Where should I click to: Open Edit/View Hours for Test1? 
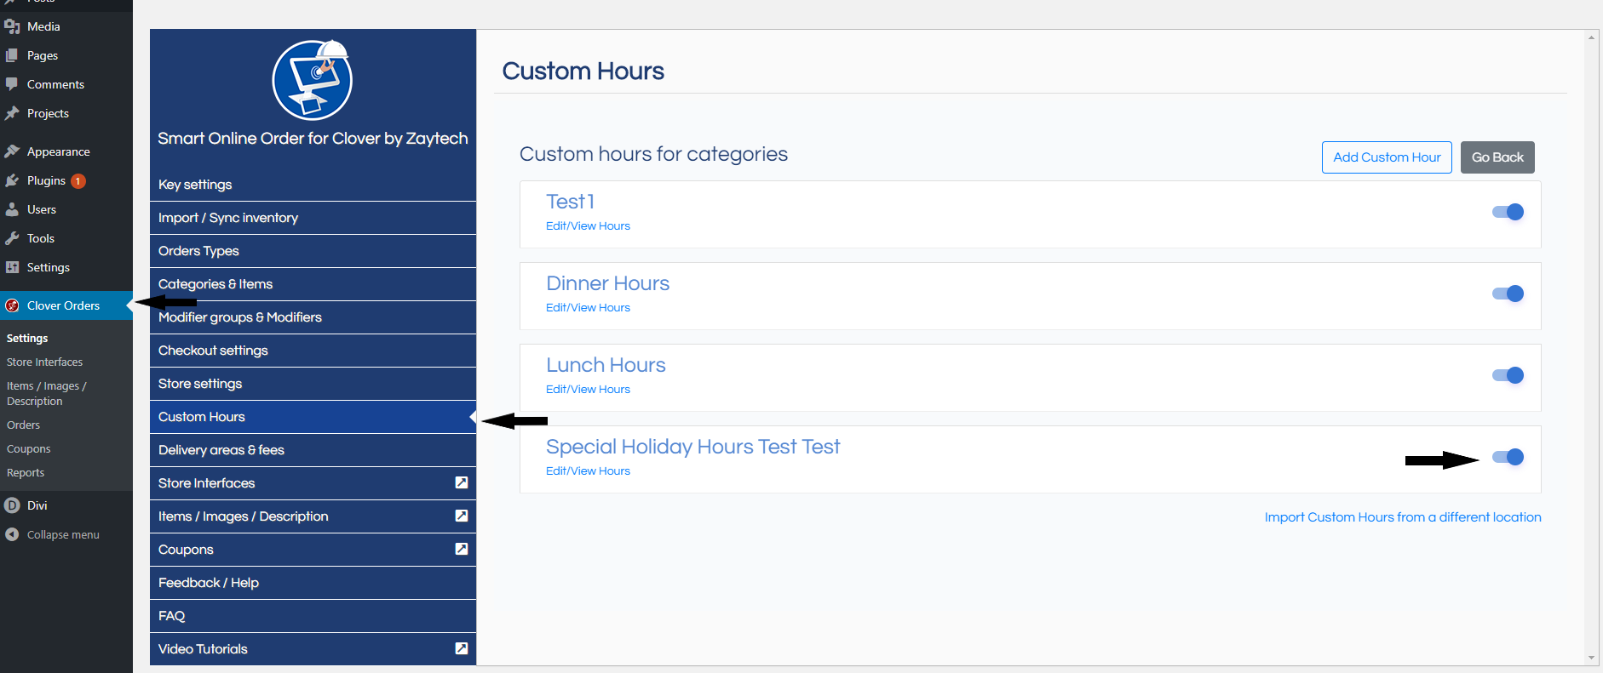[588, 226]
